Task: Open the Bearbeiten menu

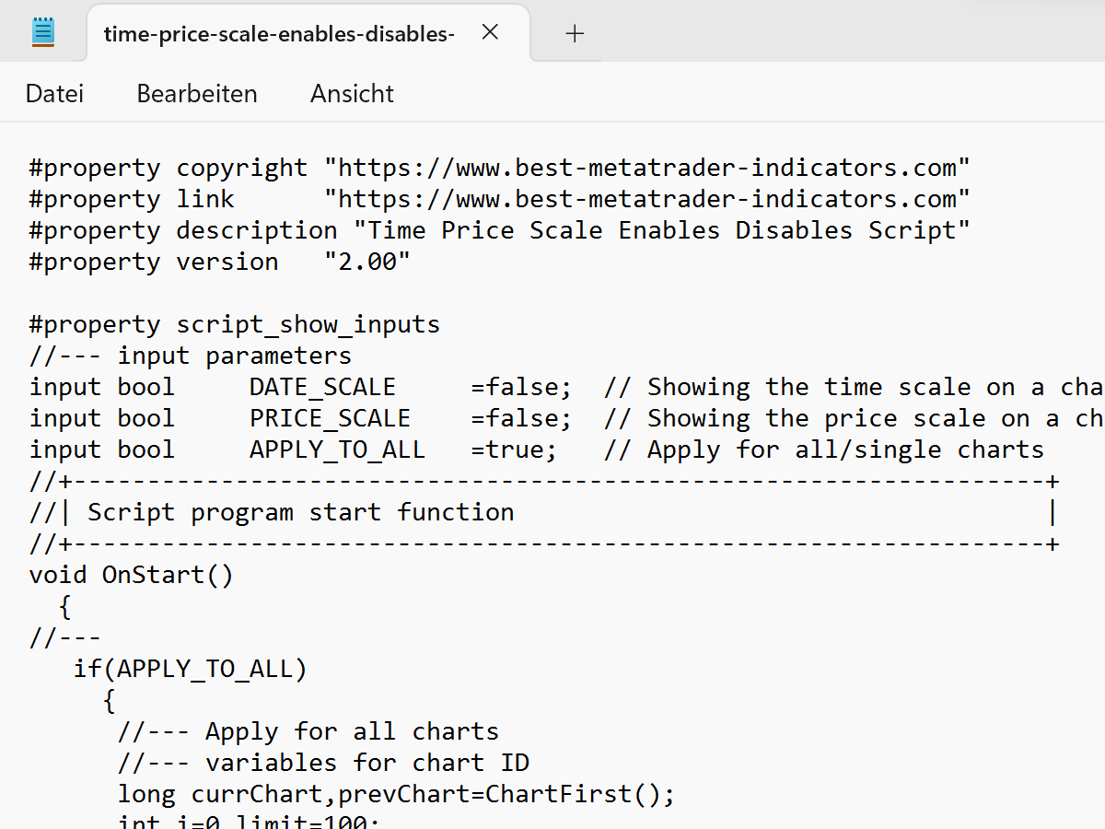Action: [197, 94]
